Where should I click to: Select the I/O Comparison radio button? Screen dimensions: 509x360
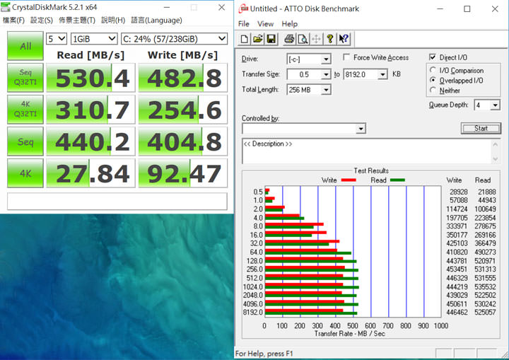coord(433,71)
